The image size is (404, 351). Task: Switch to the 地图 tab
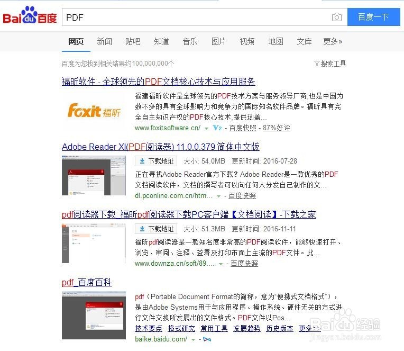[276, 41]
